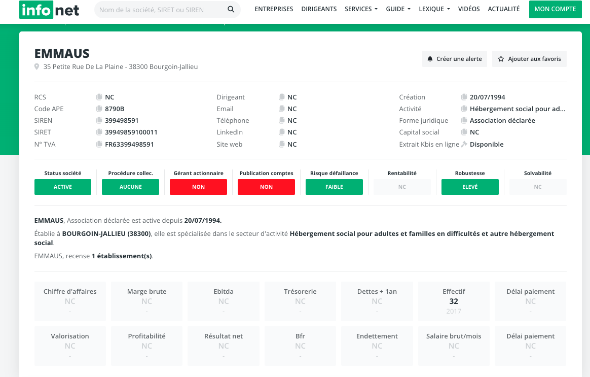Copy the SIREN number using its clipboard icon
590x377 pixels.
coord(99,120)
